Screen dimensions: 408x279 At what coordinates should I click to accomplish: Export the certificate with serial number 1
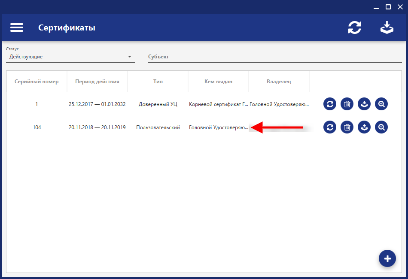[364, 104]
